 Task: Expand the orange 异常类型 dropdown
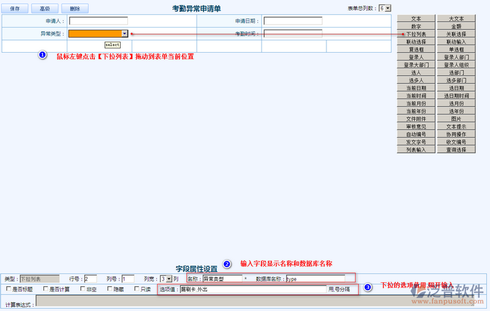[124, 34]
